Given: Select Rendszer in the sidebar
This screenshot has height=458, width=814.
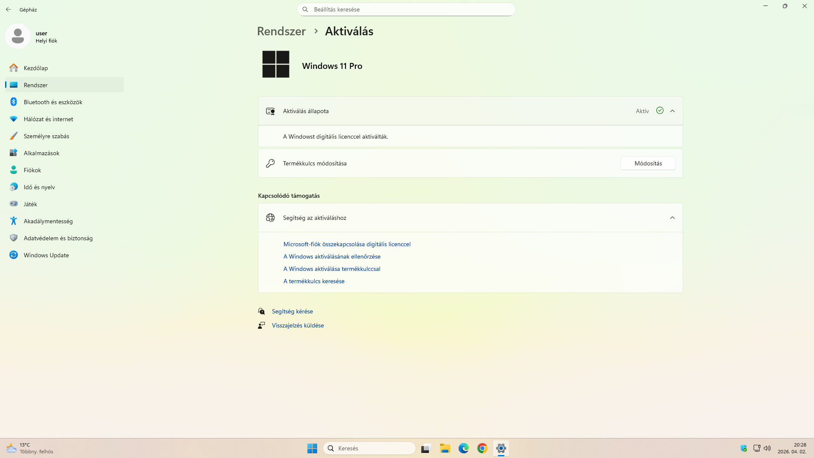Looking at the screenshot, I should 65,85.
